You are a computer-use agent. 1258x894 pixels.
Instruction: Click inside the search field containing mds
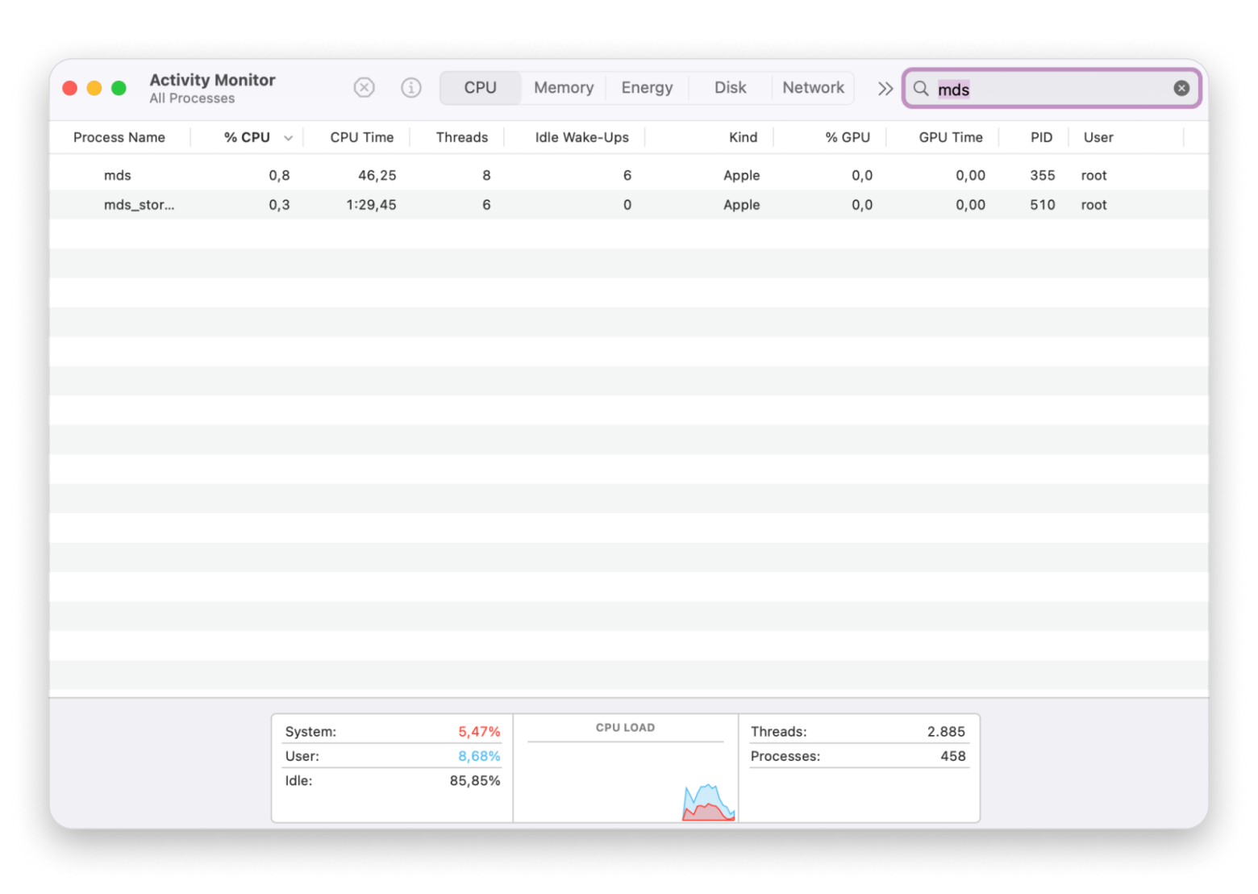click(1052, 88)
